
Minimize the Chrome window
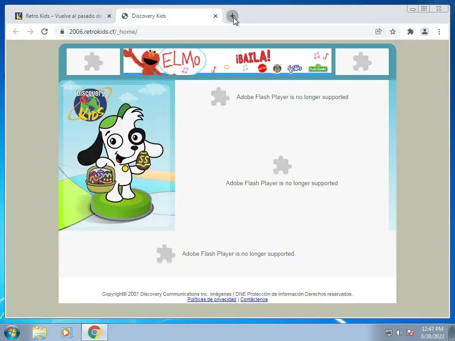coord(413,9)
